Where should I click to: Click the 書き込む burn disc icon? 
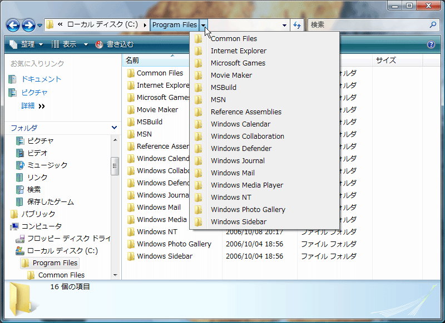point(99,44)
